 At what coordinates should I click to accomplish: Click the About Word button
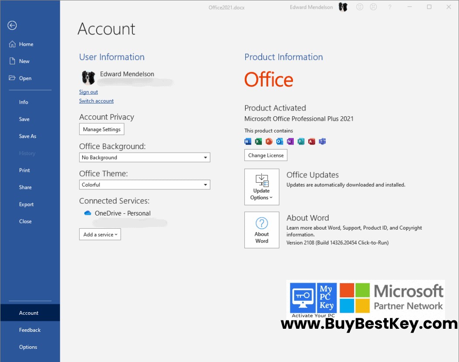(262, 230)
